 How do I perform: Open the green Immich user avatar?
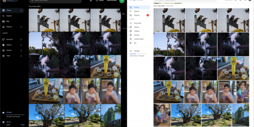pos(122,1)
